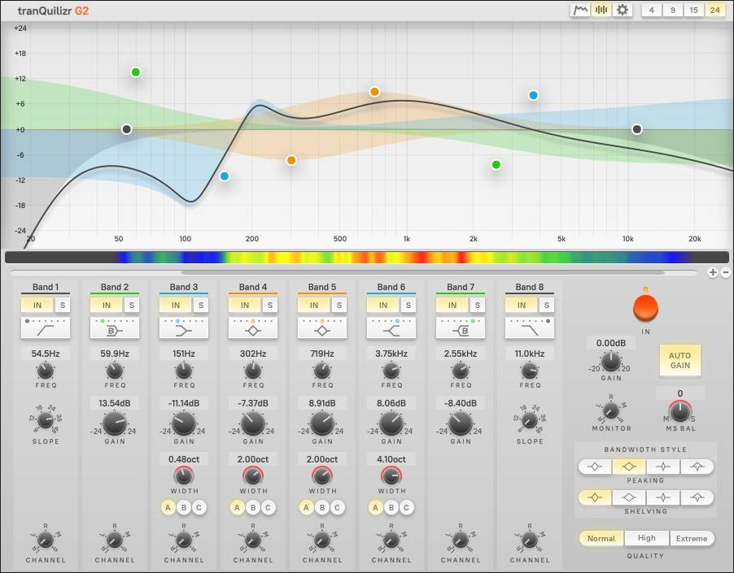Toggle the spectrum bars analyzer icon
734x573 pixels.
(x=601, y=10)
